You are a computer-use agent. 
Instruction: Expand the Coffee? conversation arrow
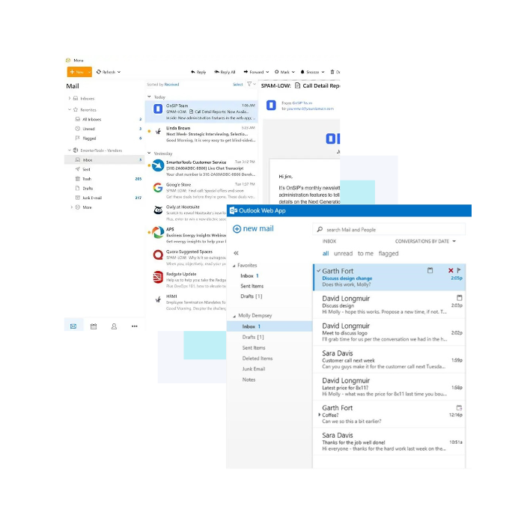coord(319,415)
